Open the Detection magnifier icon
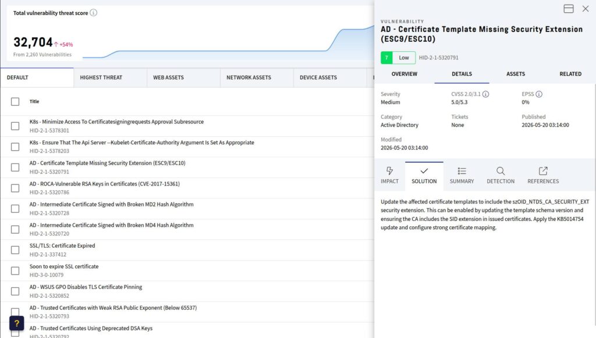 (501, 171)
